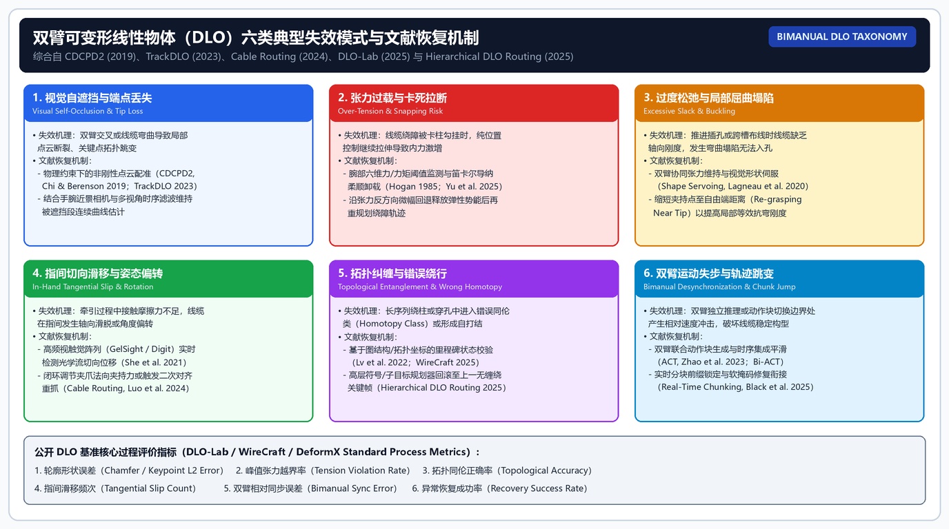Image resolution: width=949 pixels, height=529 pixels.
Task: Select metric 5. 双臂相对同步误差 Bimanual Sync Error
Action: pos(311,488)
